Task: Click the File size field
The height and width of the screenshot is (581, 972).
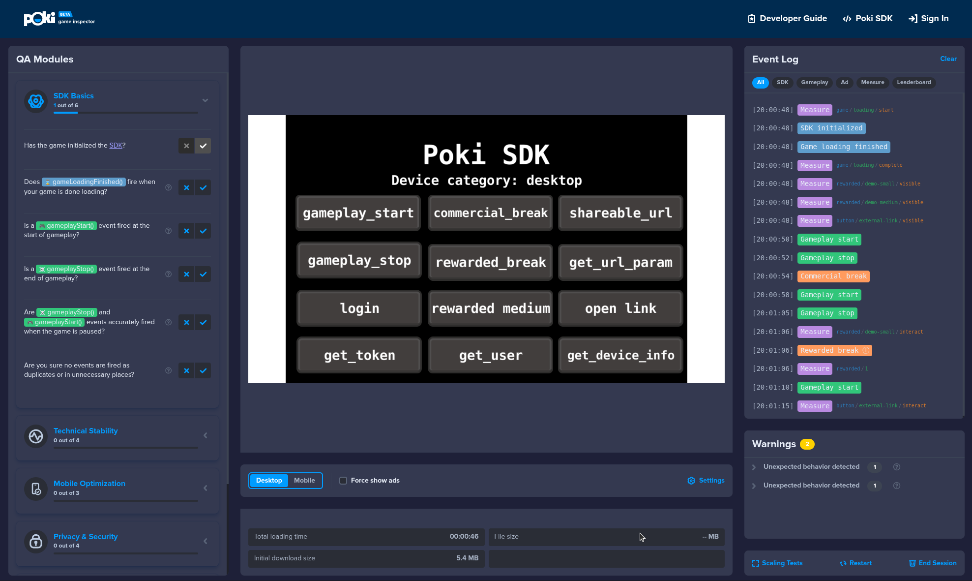Action: tap(607, 537)
